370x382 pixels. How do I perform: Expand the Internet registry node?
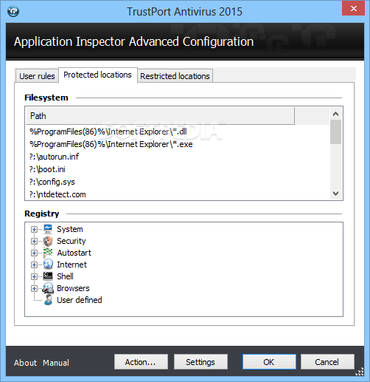tap(34, 265)
